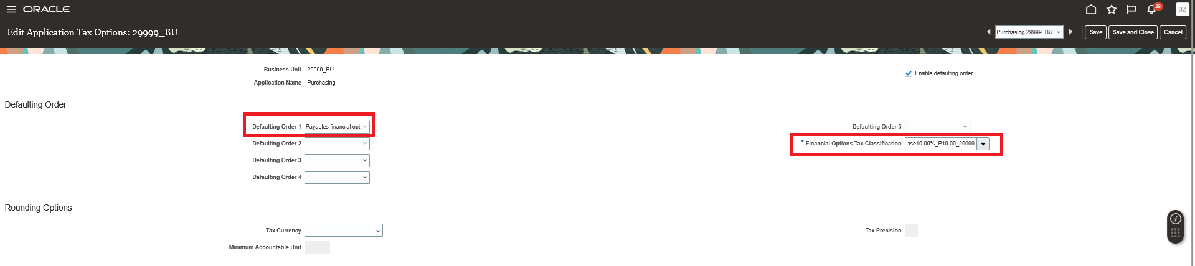Go to Home via house icon
Screen dimensions: 1195x266
click(x=1091, y=9)
